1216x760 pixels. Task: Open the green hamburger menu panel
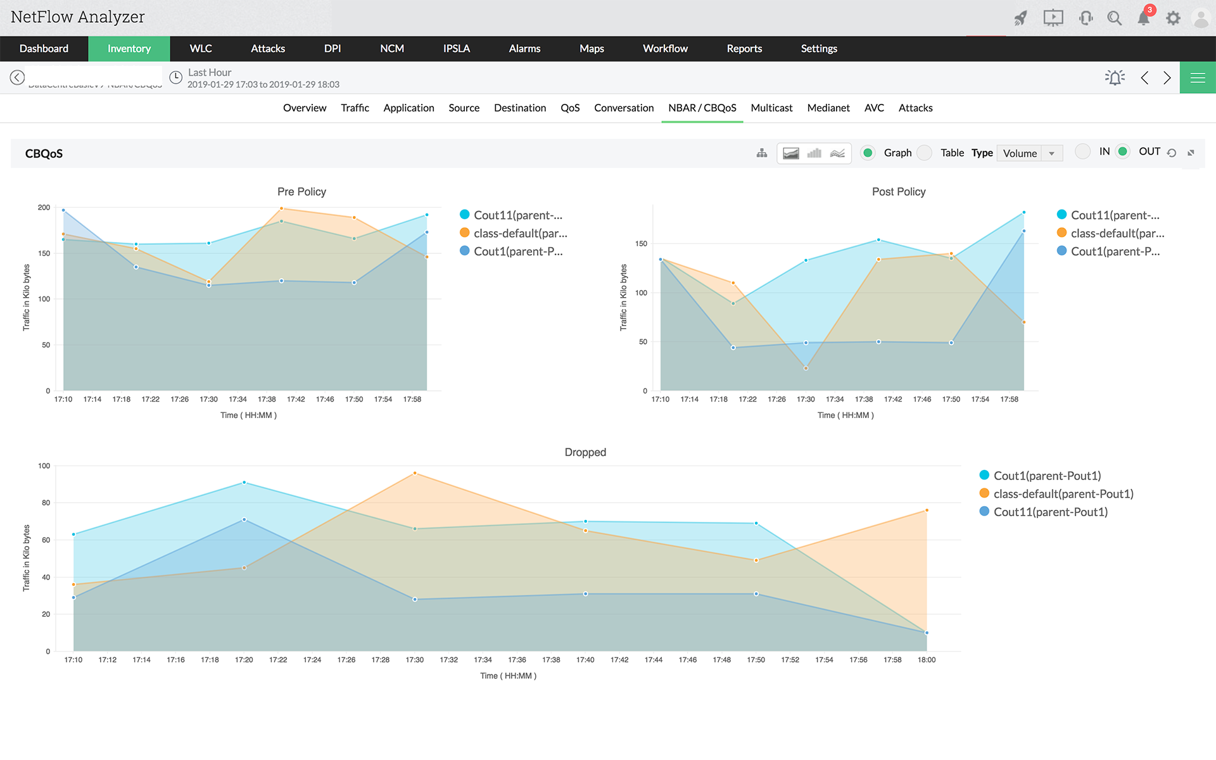click(x=1197, y=77)
